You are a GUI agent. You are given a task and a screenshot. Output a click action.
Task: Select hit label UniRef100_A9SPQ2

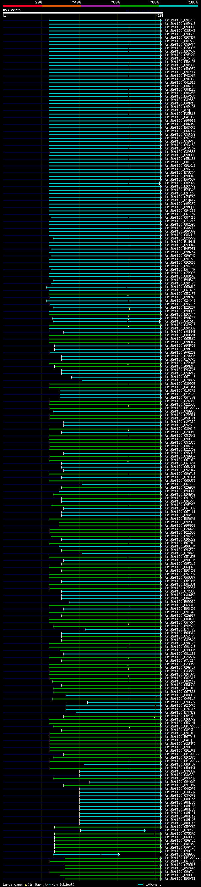(180, 778)
